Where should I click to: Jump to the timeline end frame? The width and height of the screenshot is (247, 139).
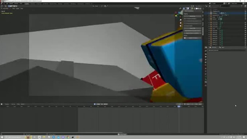(x=107, y=104)
